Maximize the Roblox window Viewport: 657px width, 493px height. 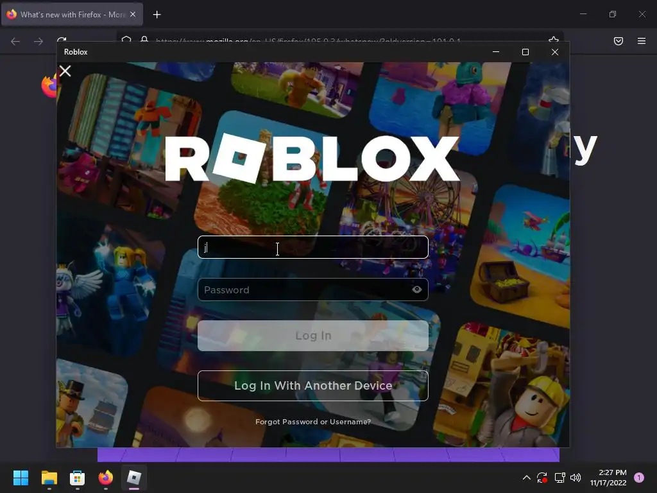[525, 52]
